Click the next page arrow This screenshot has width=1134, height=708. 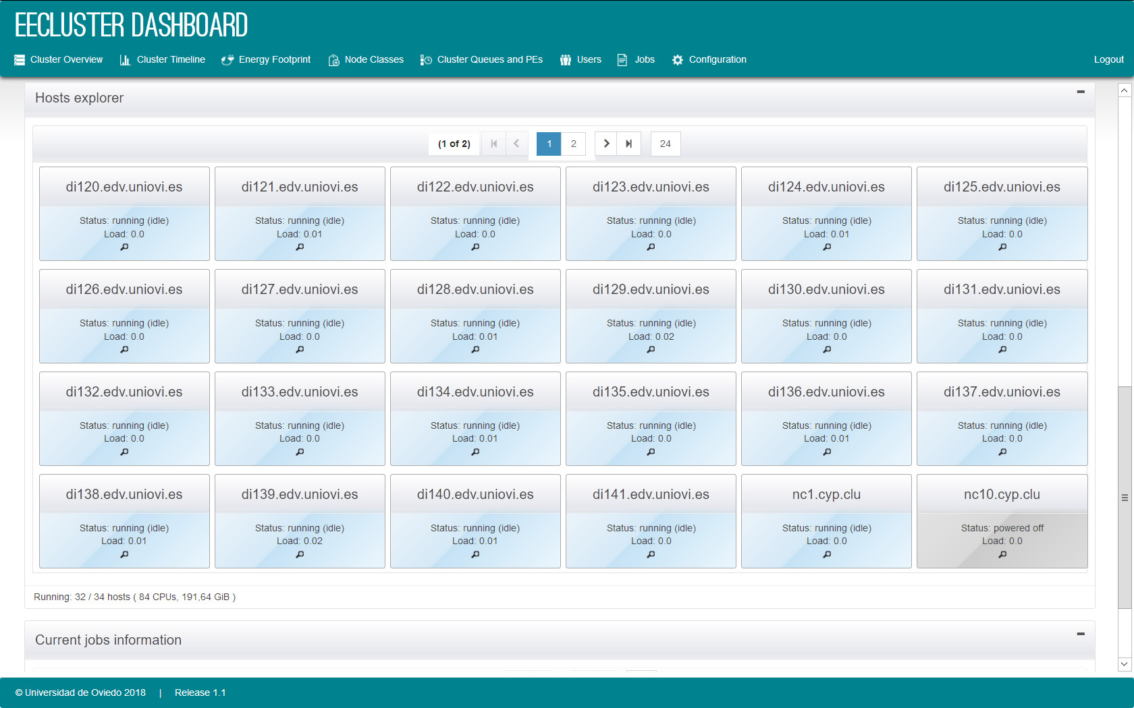(605, 144)
